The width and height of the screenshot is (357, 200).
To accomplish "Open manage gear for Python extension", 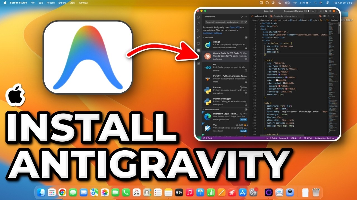I will point(246,93).
